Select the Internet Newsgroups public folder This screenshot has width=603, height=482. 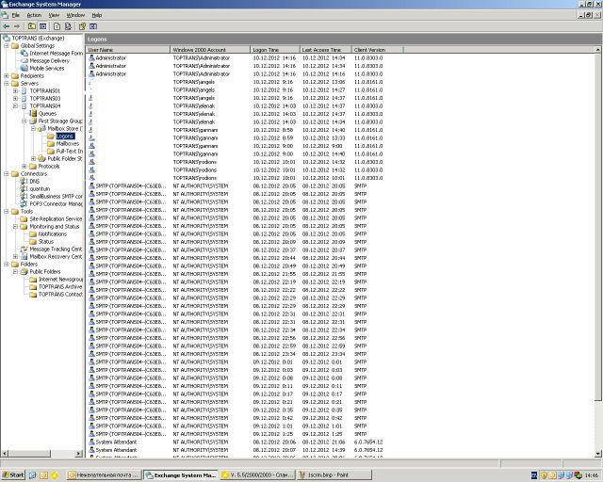tap(60, 279)
